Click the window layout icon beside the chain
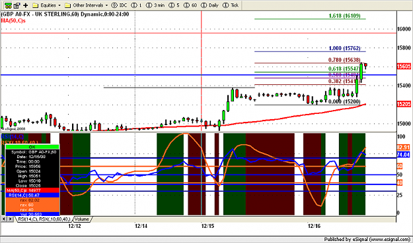The height and width of the screenshot is (243, 413). coord(17,5)
